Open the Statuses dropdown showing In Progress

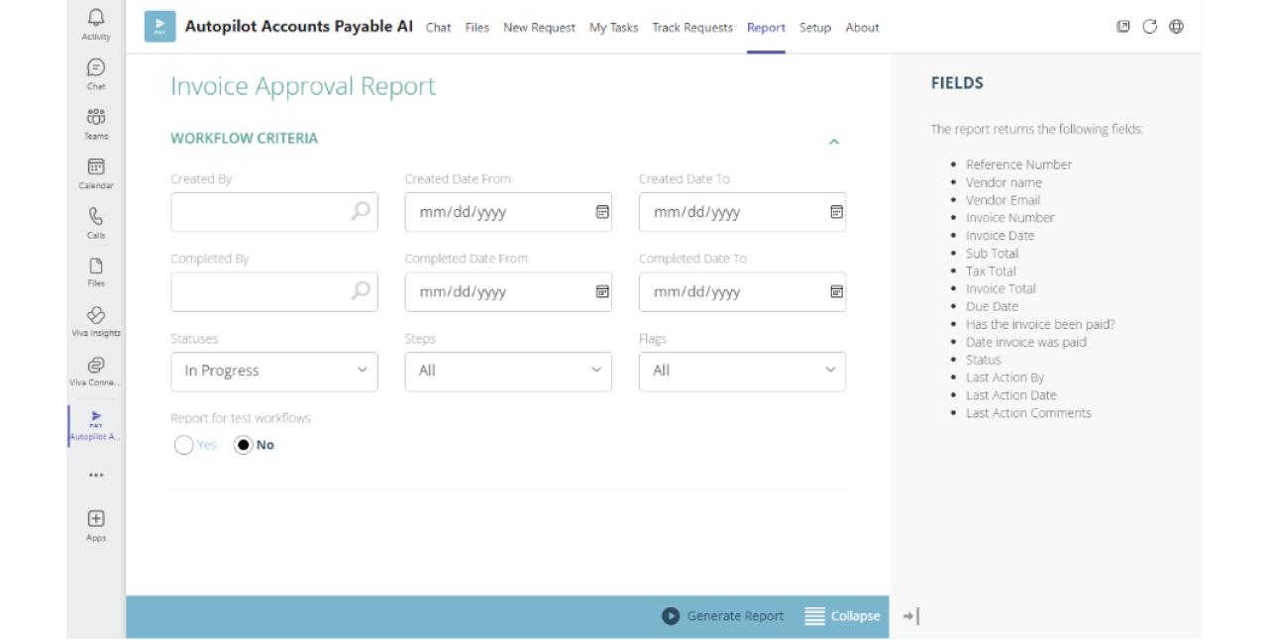click(274, 371)
